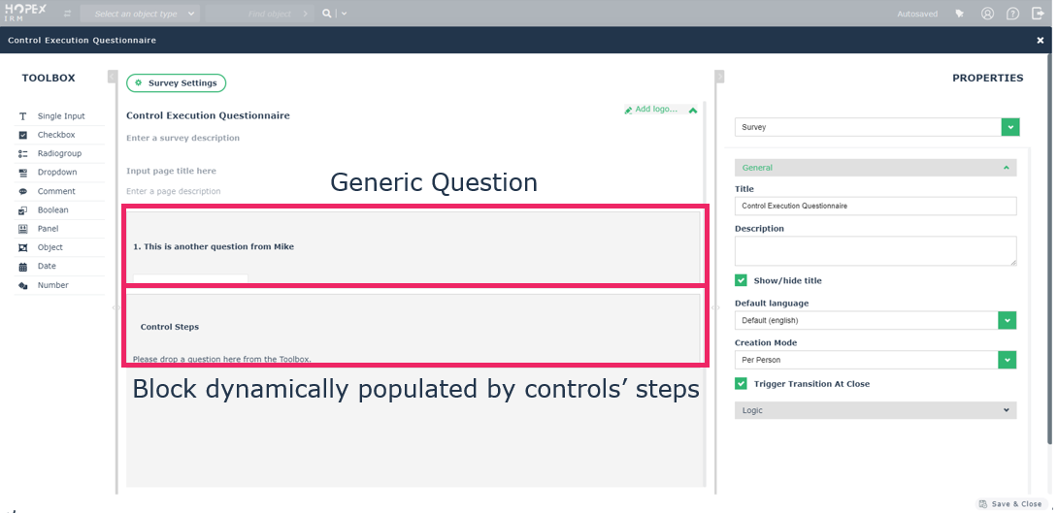Pick the Date calendar icon
This screenshot has height=513, width=1058.
click(23, 267)
